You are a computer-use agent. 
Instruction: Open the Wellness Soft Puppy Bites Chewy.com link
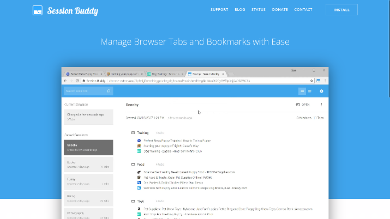[195, 188]
